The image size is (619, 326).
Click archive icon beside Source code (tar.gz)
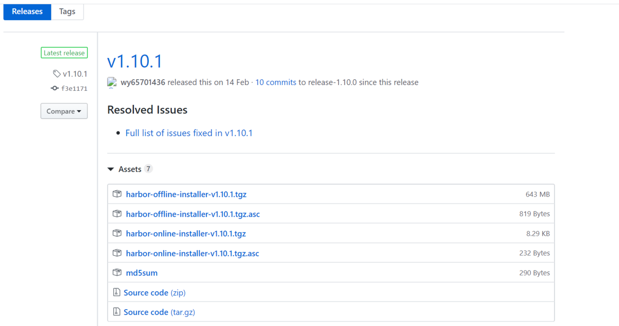tap(116, 312)
